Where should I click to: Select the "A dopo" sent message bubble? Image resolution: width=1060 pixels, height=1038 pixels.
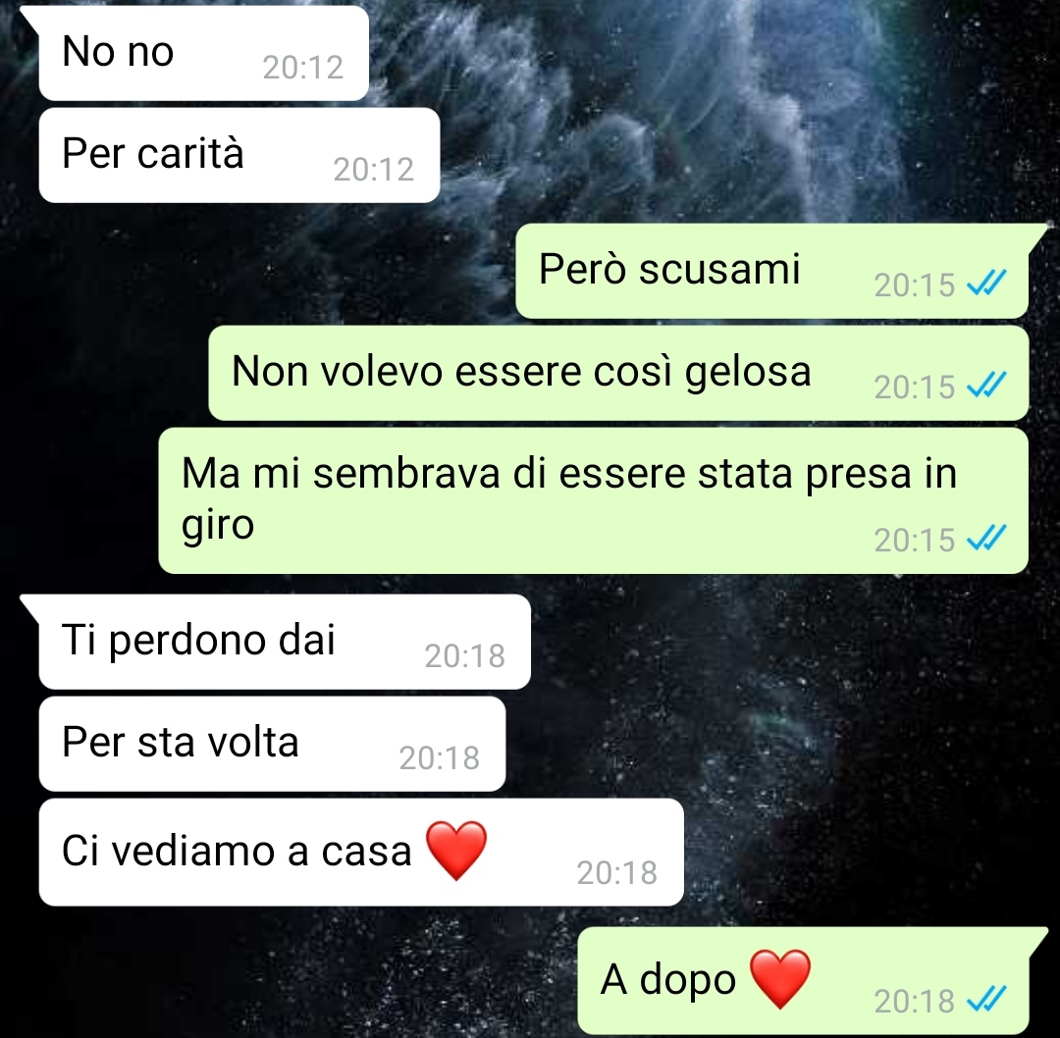[803, 980]
